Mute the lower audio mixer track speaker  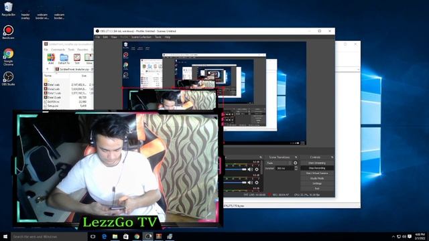250,182
